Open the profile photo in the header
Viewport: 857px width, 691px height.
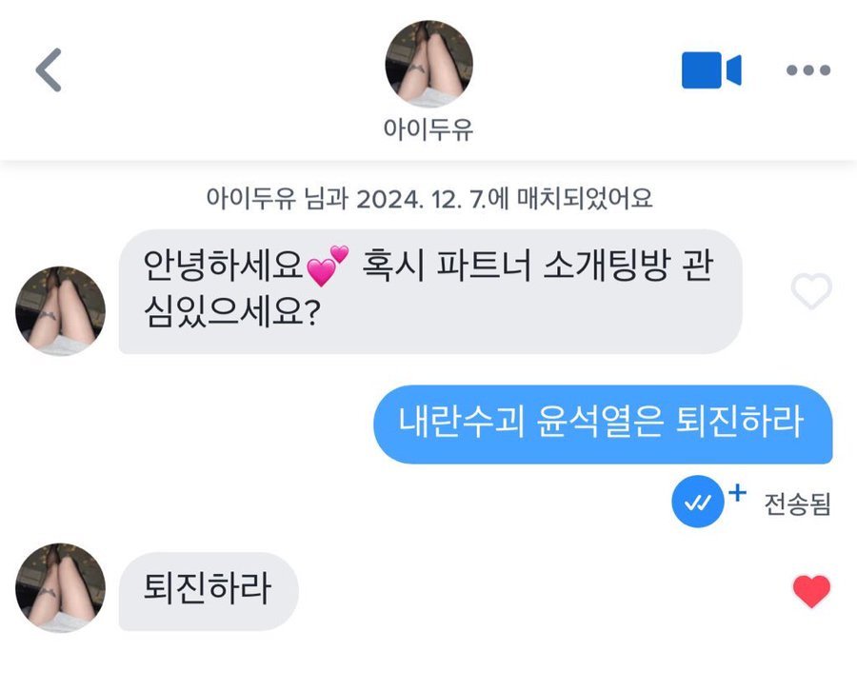point(428,64)
